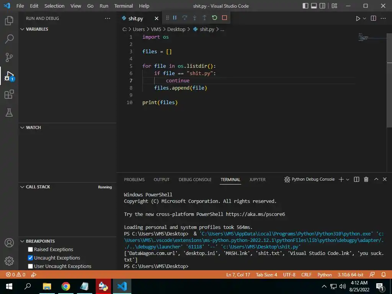Open Chrome from the Windows taskbar
392x294 pixels.
click(x=66, y=286)
